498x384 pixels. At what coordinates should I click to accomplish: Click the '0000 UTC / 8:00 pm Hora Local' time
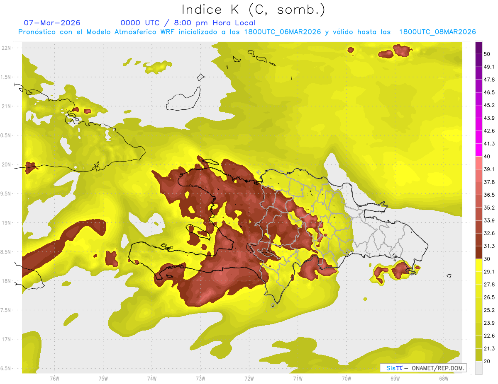click(188, 23)
